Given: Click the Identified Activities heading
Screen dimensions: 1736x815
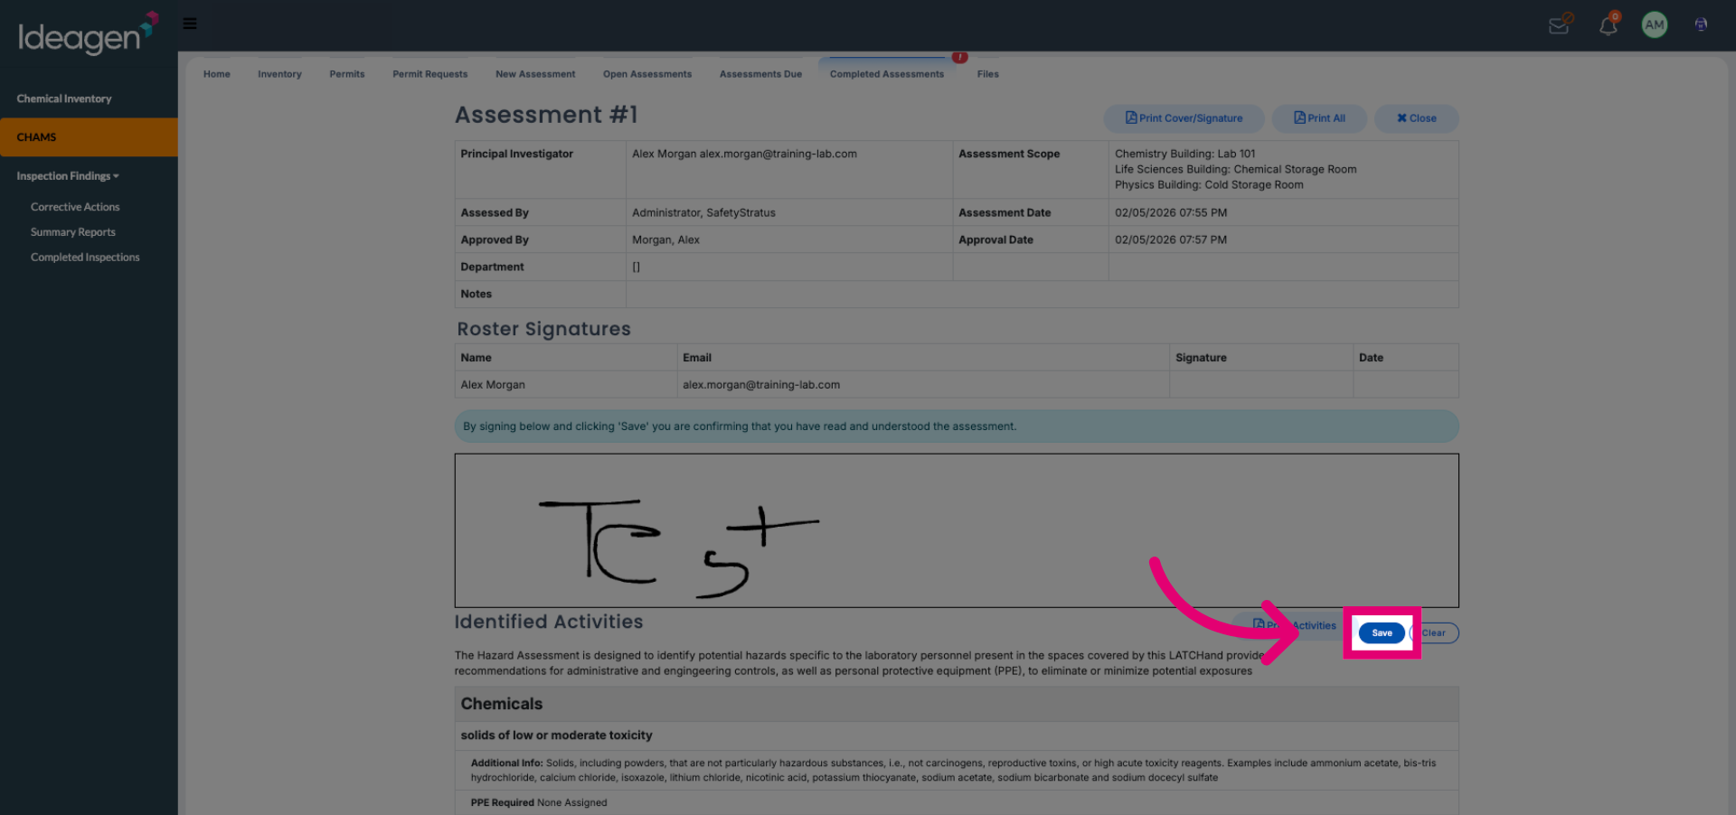Looking at the screenshot, I should point(549,622).
